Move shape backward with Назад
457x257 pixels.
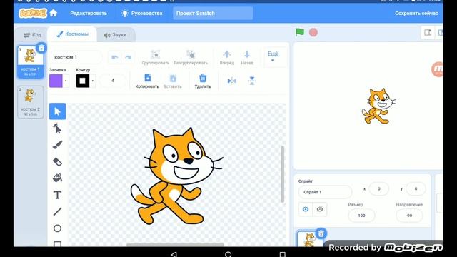click(247, 57)
